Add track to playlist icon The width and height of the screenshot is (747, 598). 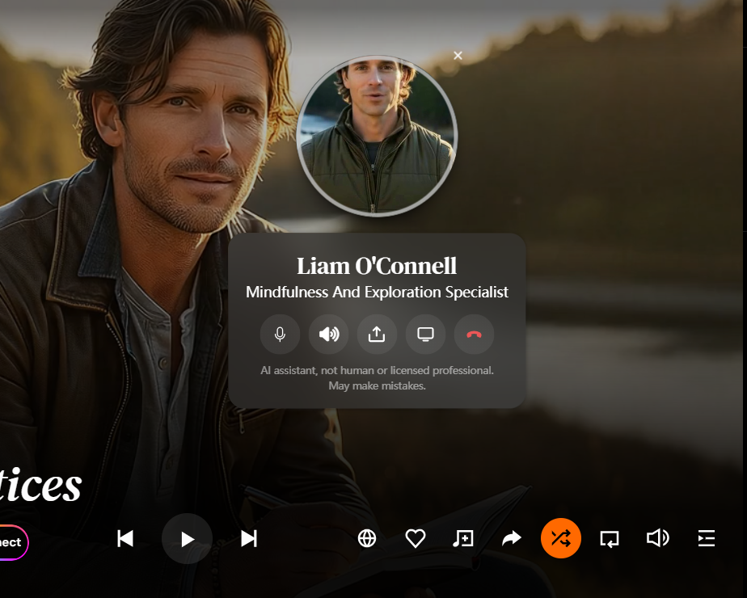click(463, 538)
